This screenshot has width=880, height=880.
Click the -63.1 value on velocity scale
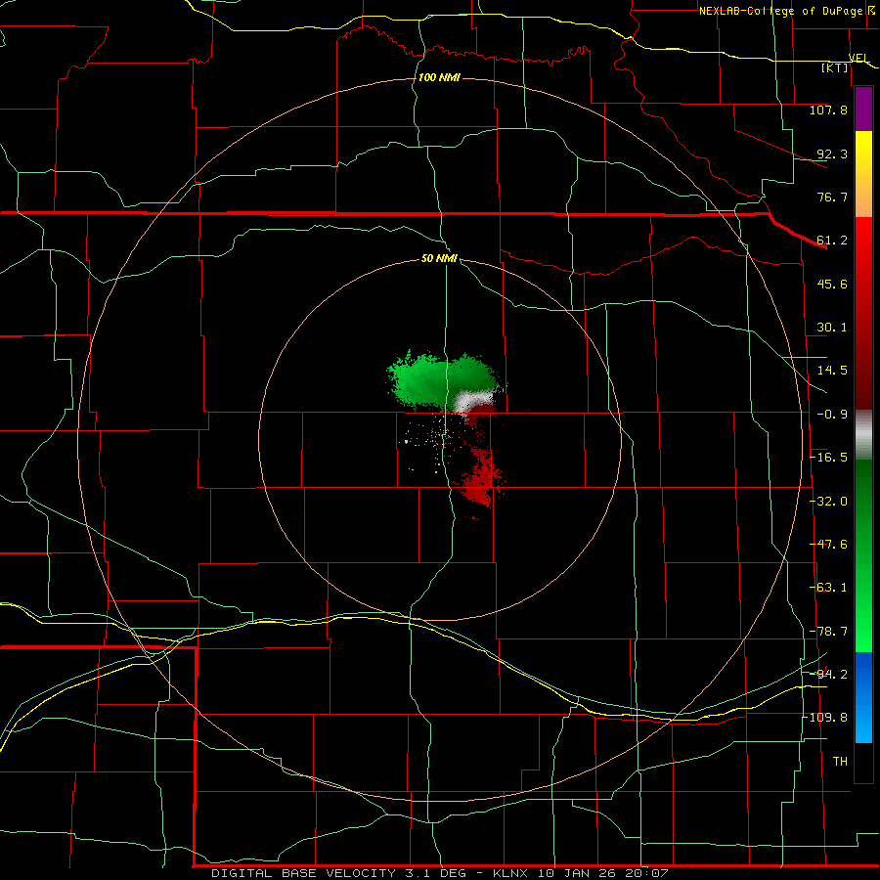click(828, 588)
